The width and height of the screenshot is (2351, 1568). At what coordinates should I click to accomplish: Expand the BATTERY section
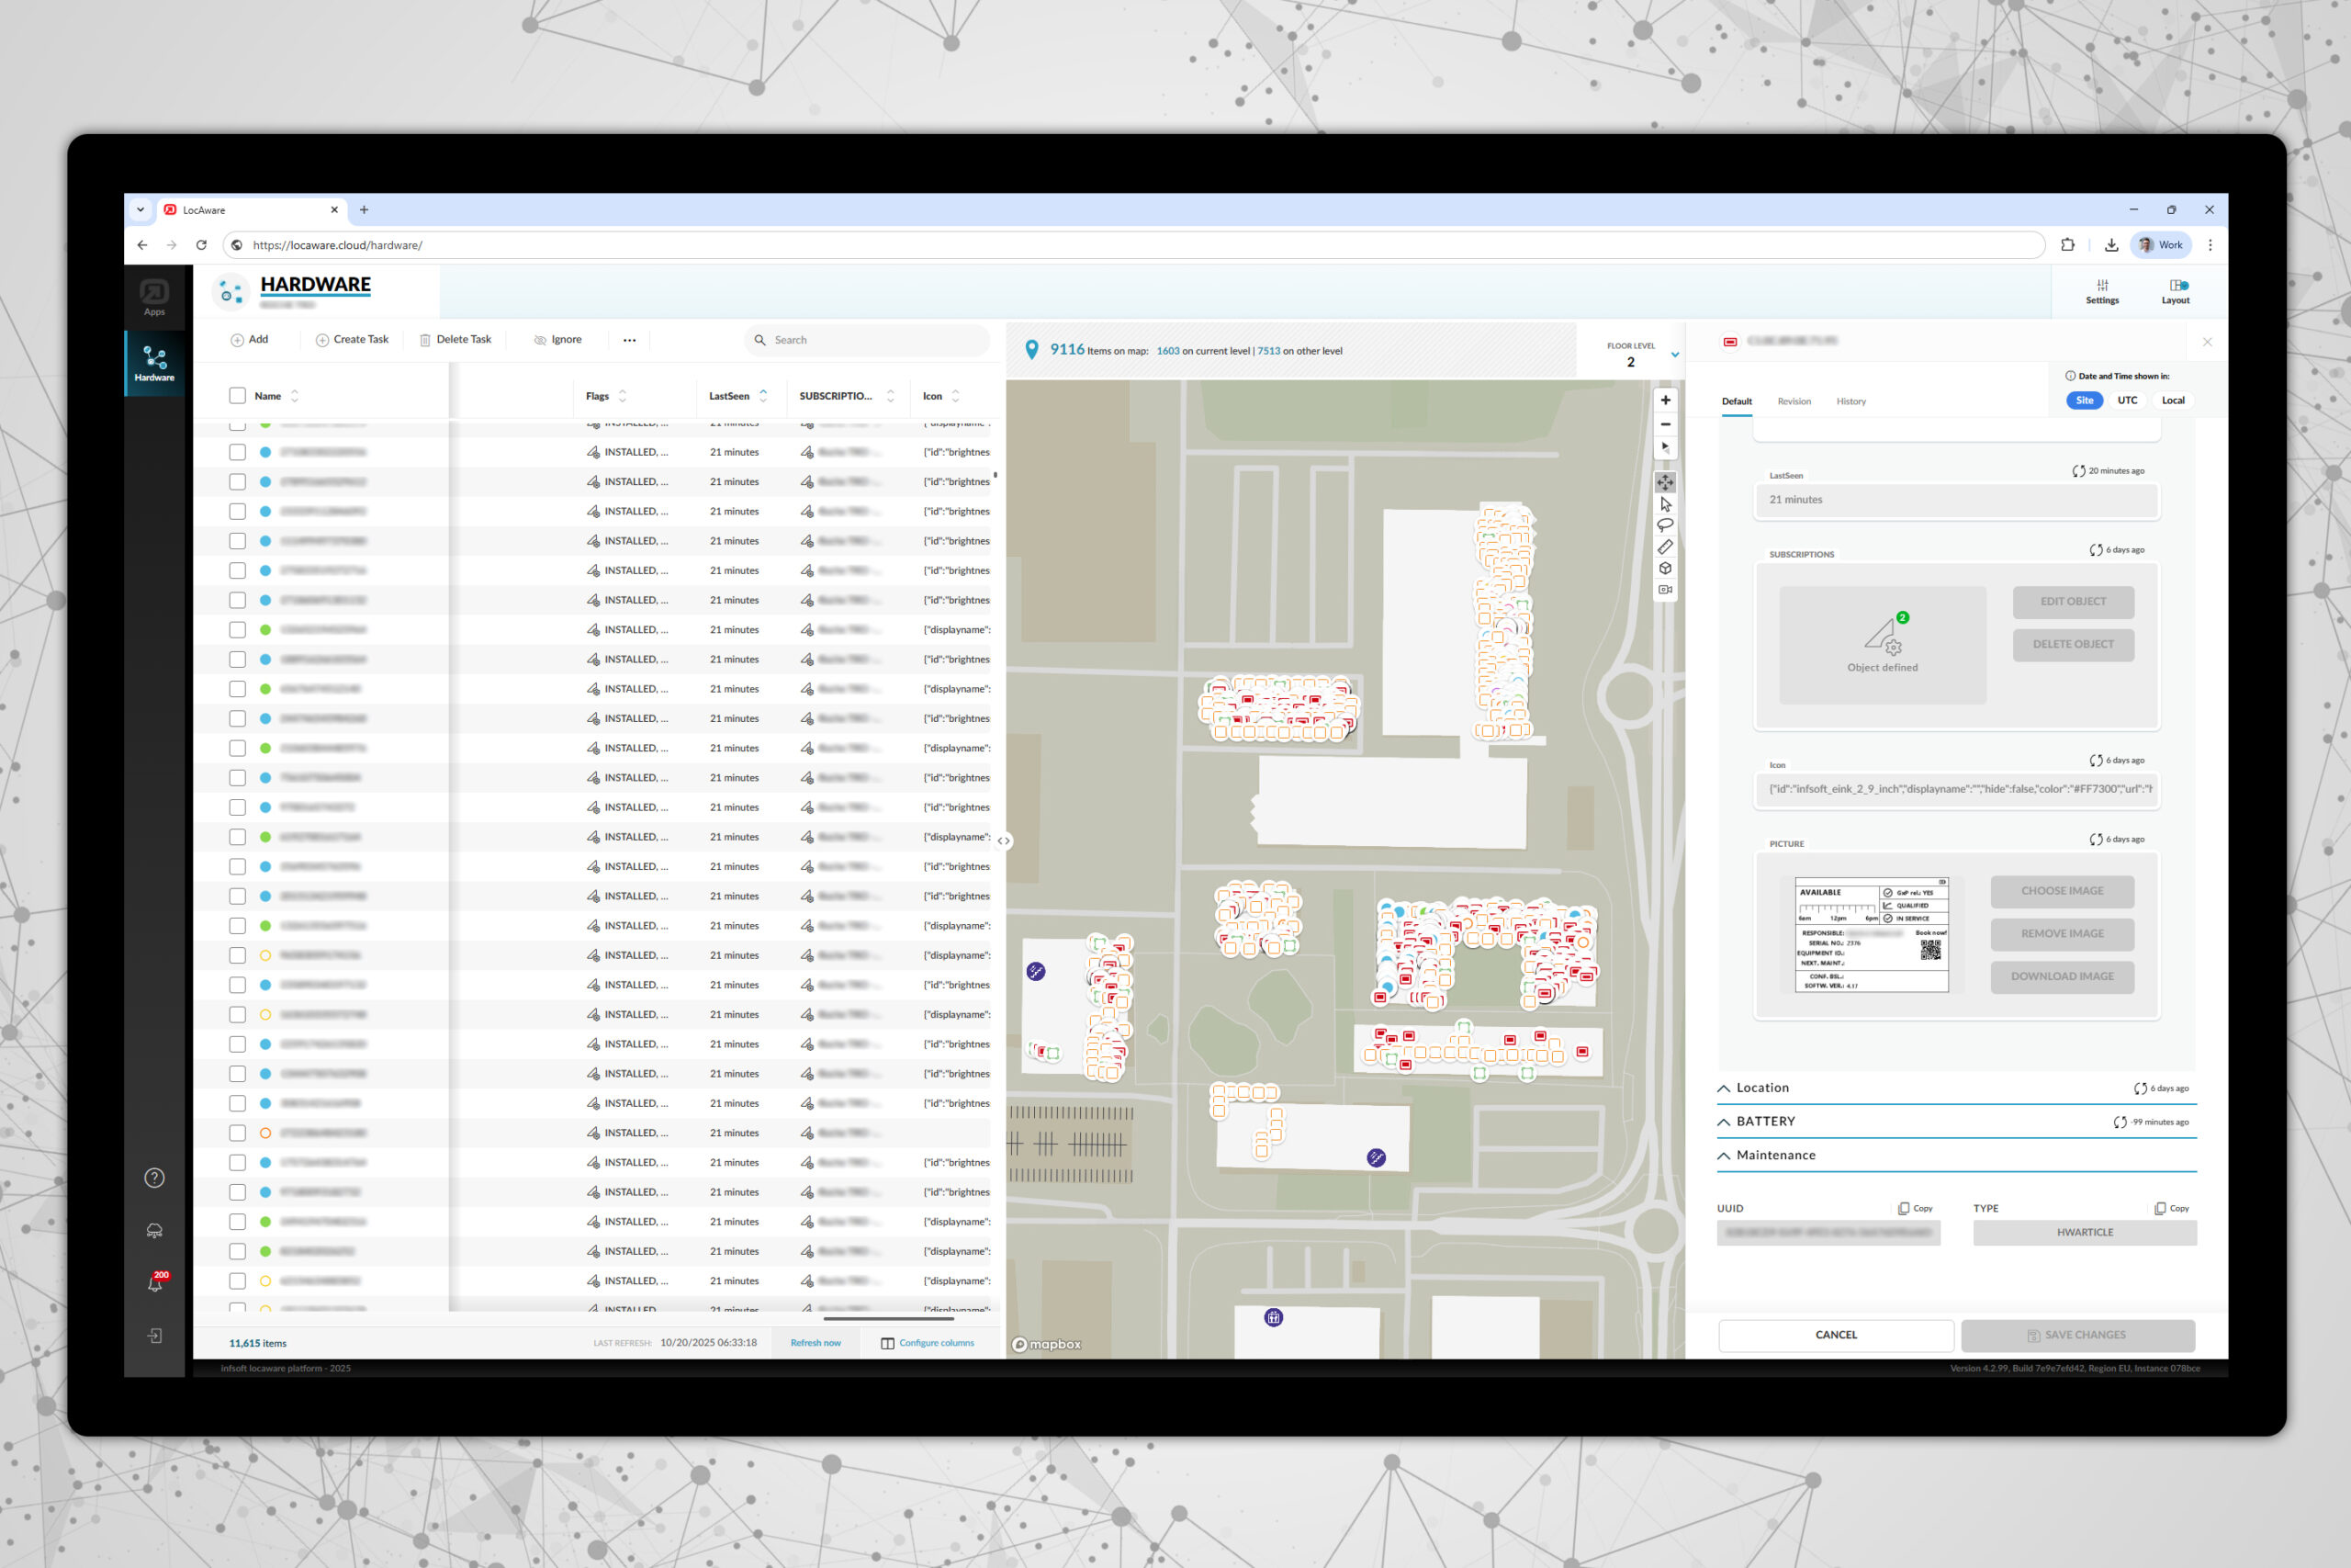click(x=1765, y=1121)
